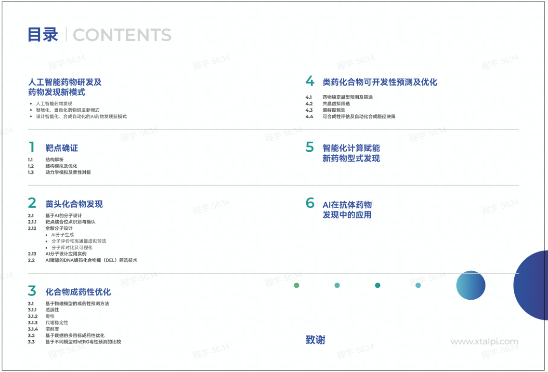Click bullet '设计智能化、合成自动化的AI药物发现新模式'
The height and width of the screenshot is (372, 548).
81,117
